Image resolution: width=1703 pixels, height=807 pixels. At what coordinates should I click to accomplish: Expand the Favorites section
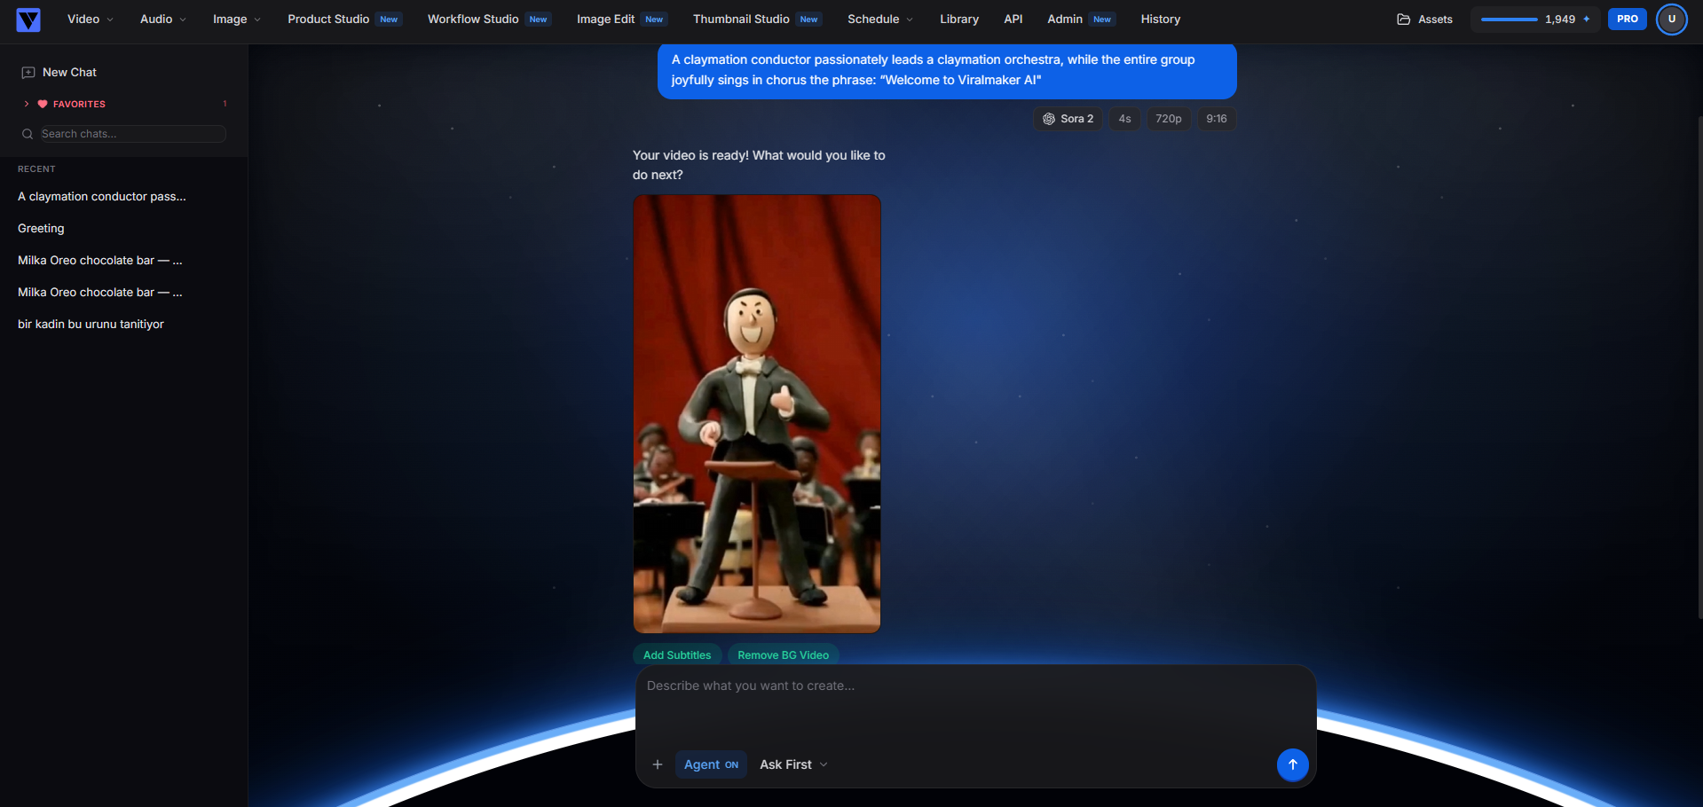[x=27, y=104]
